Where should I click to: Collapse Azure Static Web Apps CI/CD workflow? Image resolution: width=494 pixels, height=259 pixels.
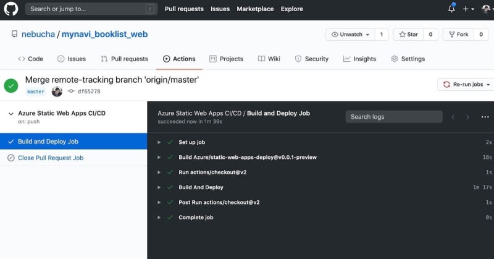coord(11,114)
